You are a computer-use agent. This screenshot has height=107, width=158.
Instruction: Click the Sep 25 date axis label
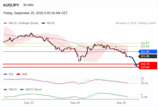point(121,103)
